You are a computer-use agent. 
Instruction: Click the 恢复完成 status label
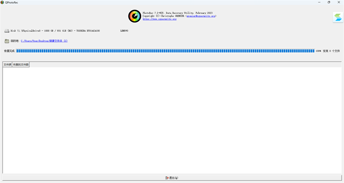tap(9, 51)
